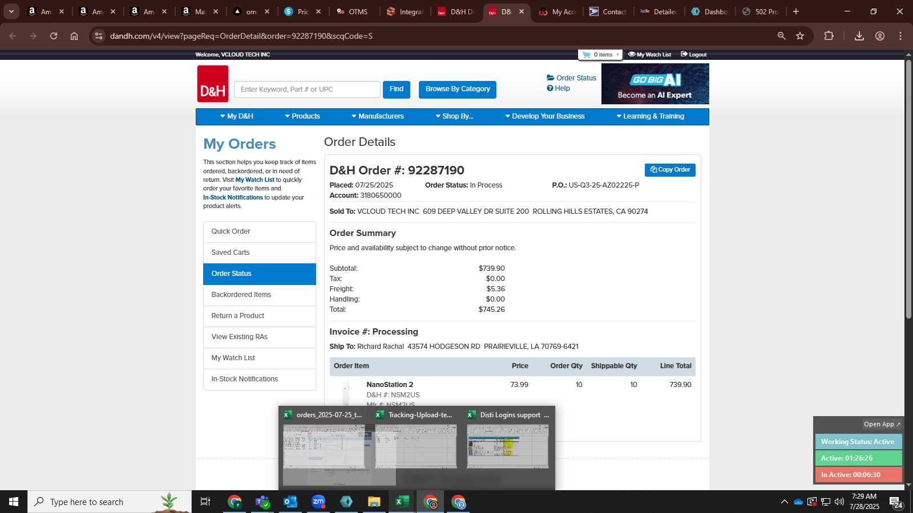Expand the Develop Your Business menu
Screen dimensions: 913x513
(545, 116)
